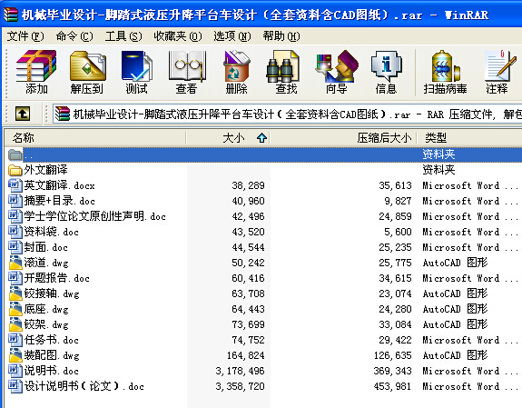Click the 添加 (Add) toolbar icon
This screenshot has width=522, height=408.
point(36,66)
